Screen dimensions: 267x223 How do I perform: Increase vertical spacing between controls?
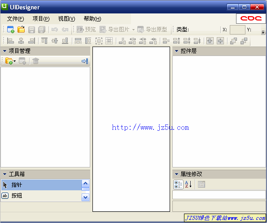(x=177, y=41)
